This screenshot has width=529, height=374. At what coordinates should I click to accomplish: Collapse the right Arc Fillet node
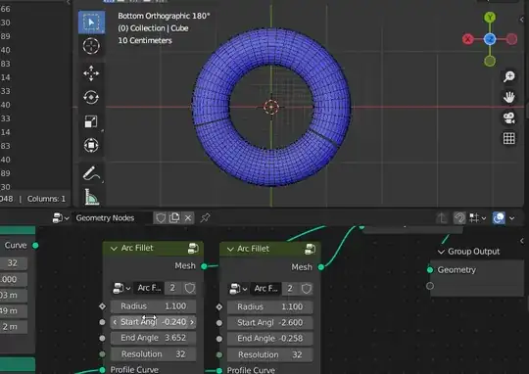230,250
